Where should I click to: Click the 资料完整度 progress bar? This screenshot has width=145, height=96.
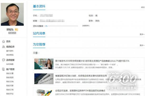(63, 26)
